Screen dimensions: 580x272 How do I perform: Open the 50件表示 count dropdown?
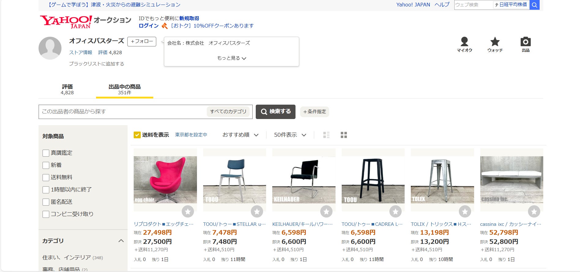click(290, 135)
